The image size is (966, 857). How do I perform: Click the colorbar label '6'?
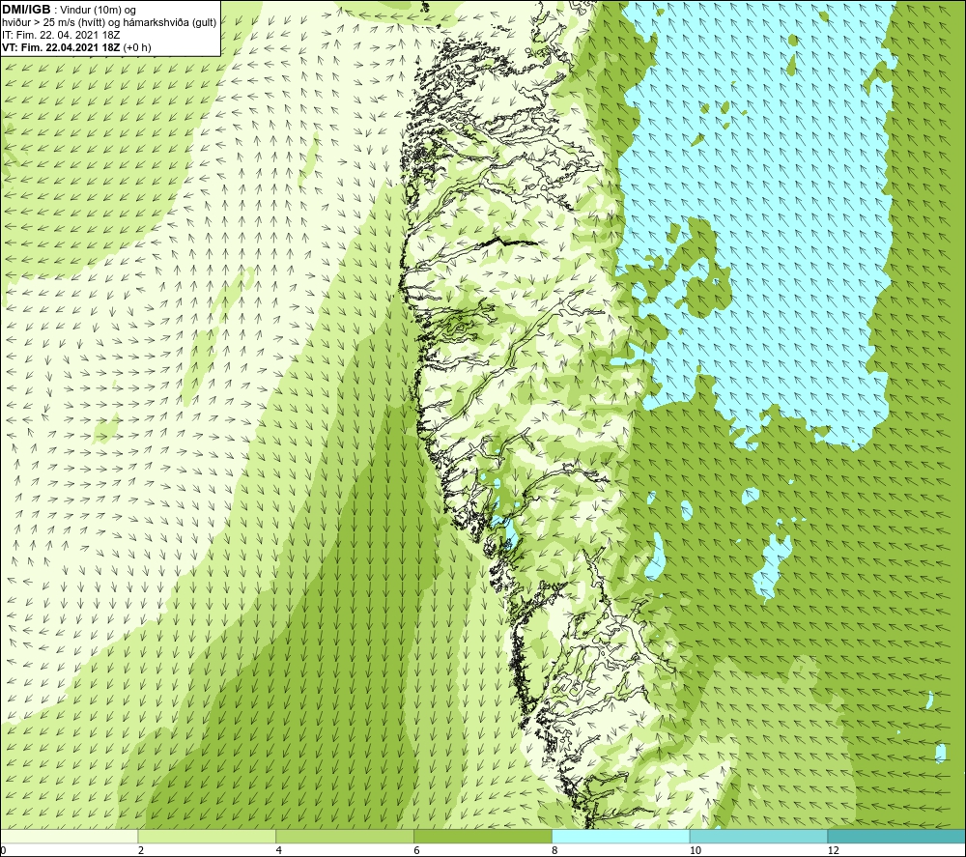click(x=417, y=850)
